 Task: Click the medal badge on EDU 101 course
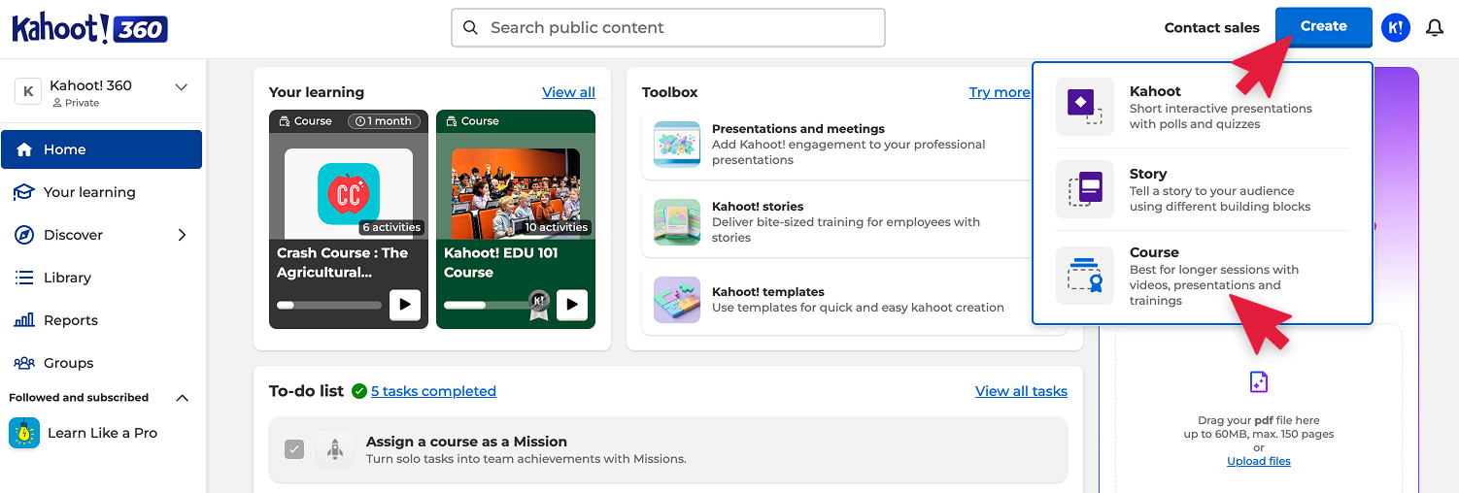tap(538, 305)
